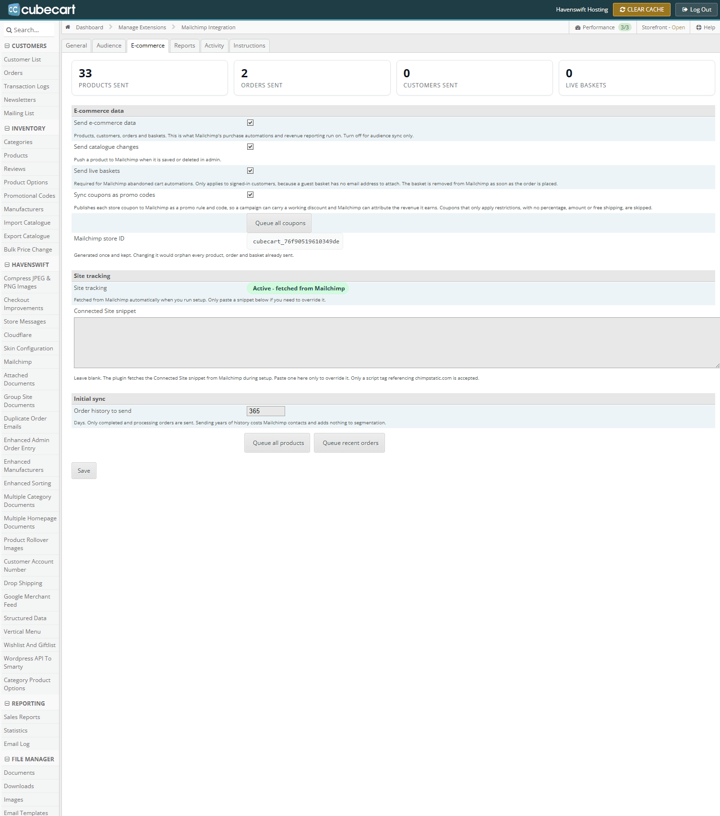Toggle the Send live baskets checkbox
The width and height of the screenshot is (720, 816).
click(x=250, y=171)
